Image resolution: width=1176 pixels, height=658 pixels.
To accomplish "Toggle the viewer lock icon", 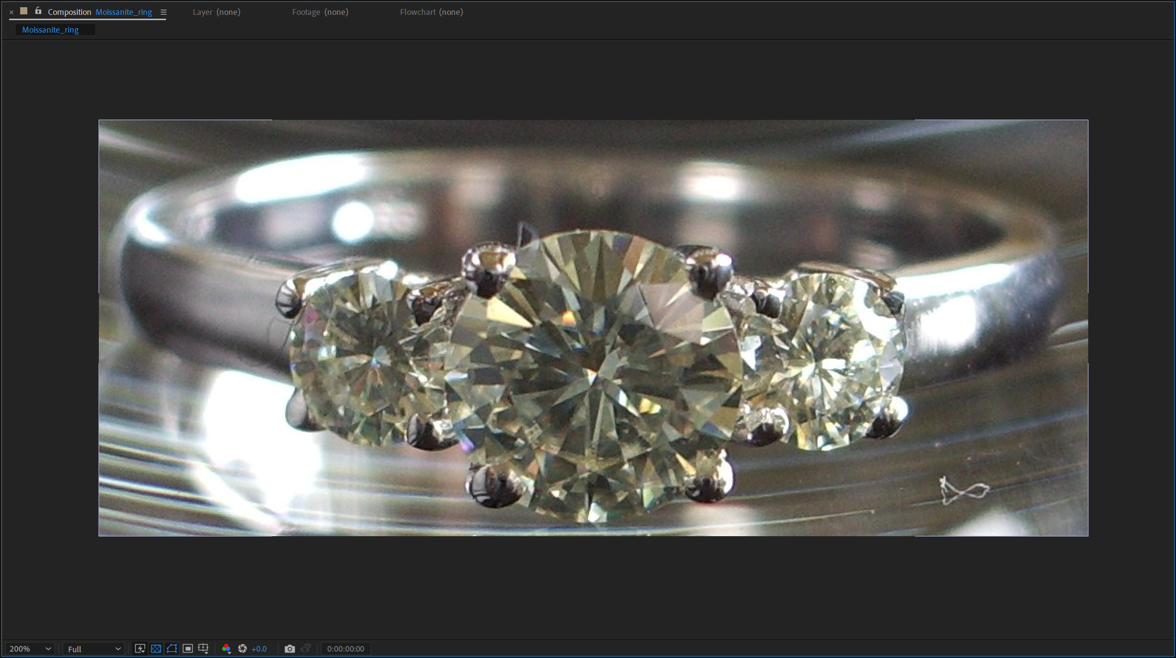I will 38,11.
